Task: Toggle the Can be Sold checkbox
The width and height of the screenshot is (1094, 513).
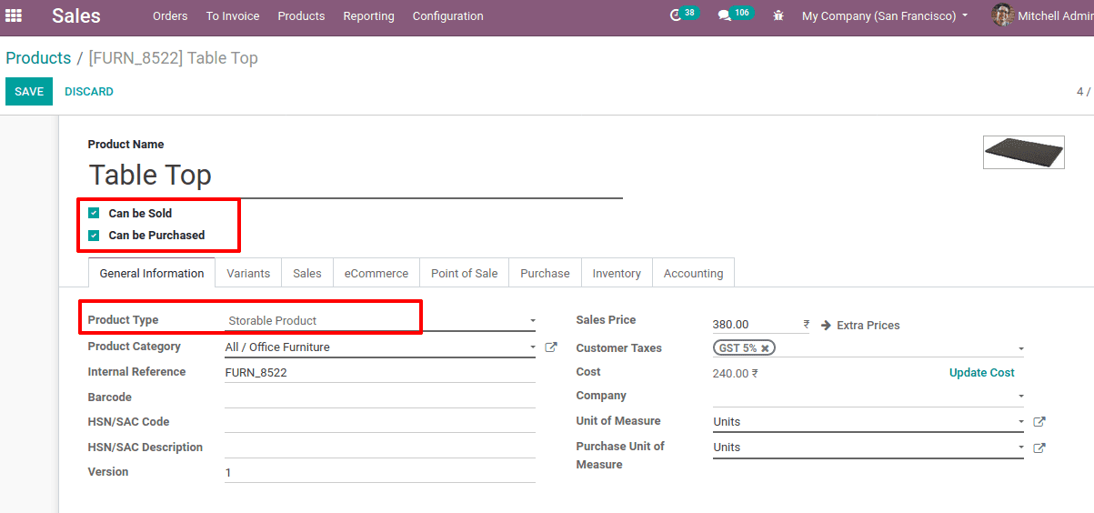Action: pyautogui.click(x=94, y=213)
